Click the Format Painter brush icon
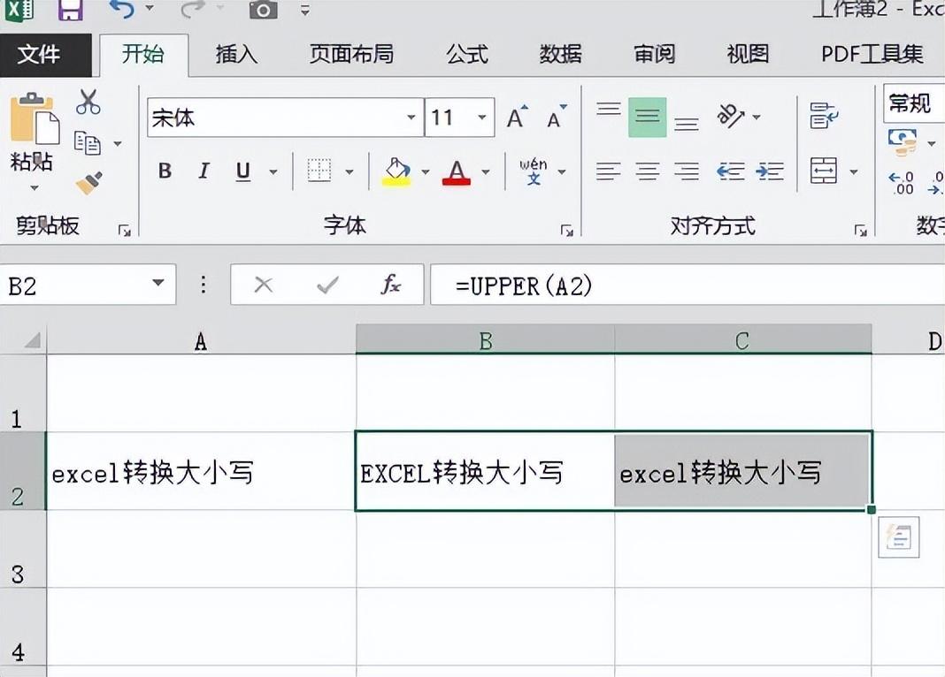The image size is (945, 677). coord(88,183)
